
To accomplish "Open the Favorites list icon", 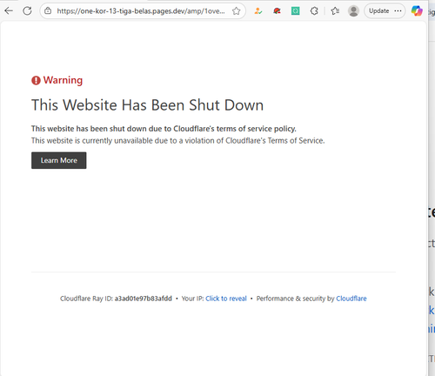I will [x=335, y=11].
